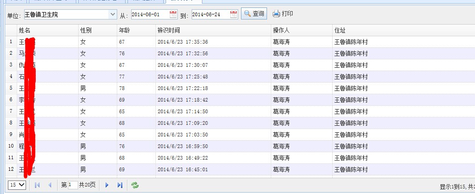Click the start date input field
Screen dimensions: 475x194
(x=149, y=14)
